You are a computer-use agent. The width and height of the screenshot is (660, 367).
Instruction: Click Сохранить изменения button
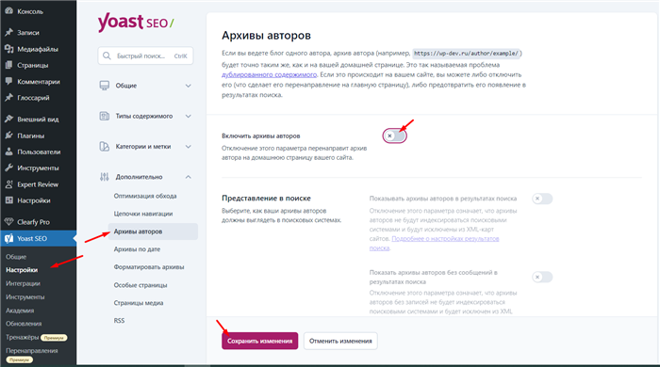click(x=259, y=341)
